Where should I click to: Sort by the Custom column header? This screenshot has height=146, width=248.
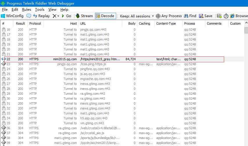click(235, 23)
